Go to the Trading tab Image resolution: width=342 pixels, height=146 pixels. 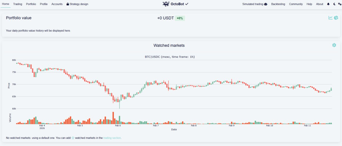pyautogui.click(x=18, y=4)
